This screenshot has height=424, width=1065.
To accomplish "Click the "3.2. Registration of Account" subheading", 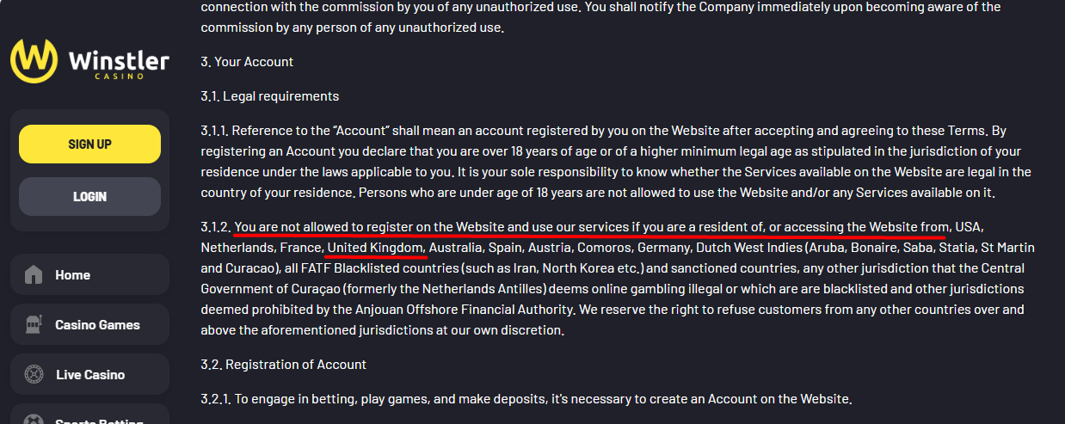I will [284, 365].
